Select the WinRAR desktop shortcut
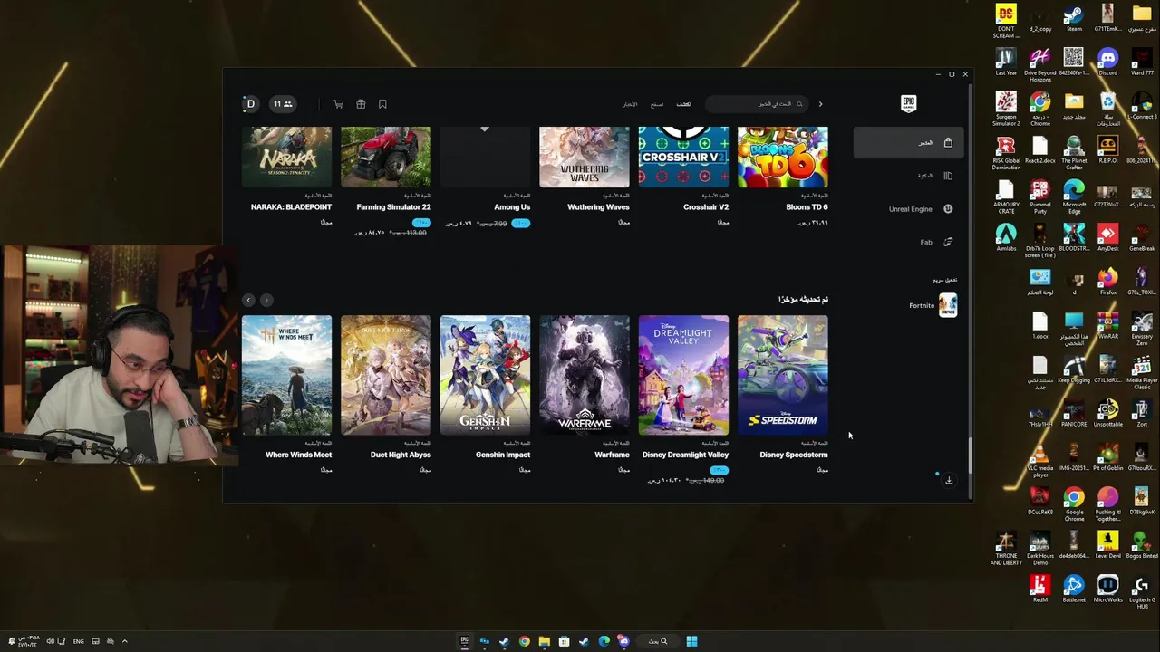 1107,326
